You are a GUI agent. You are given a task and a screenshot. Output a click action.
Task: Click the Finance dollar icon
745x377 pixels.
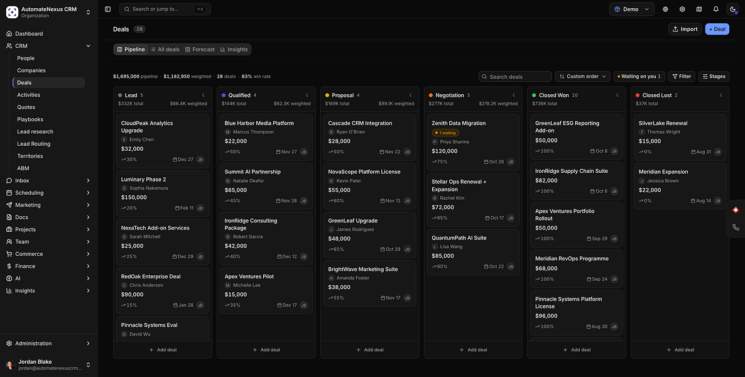pyautogui.click(x=9, y=266)
